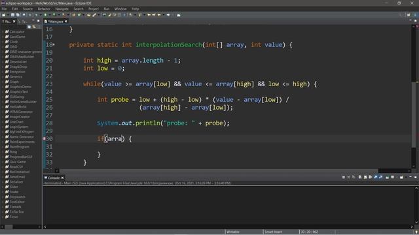The width and height of the screenshot is (419, 235).
Task: Toggle Link with Editor in Package Explorer
Action: 34,27
